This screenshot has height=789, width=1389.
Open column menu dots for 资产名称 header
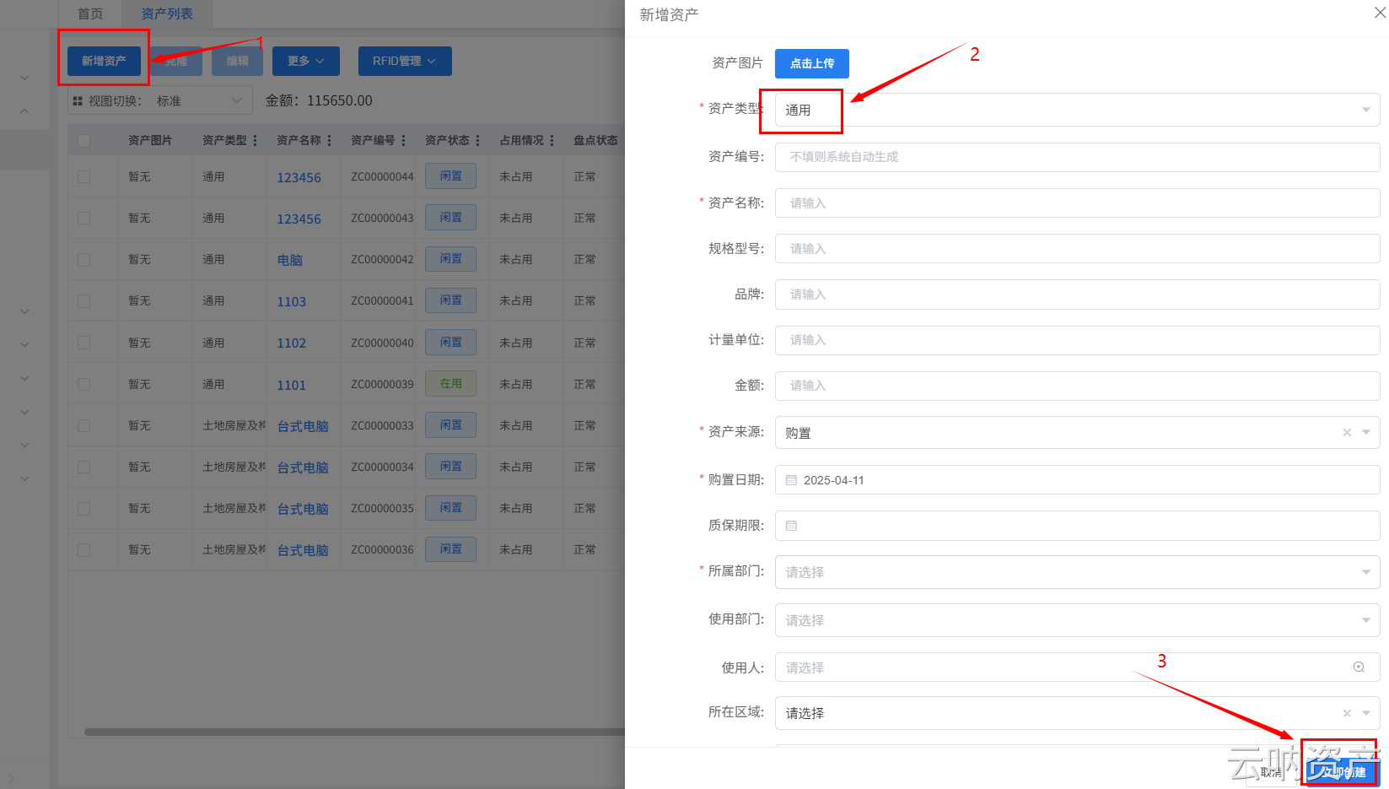click(x=329, y=140)
